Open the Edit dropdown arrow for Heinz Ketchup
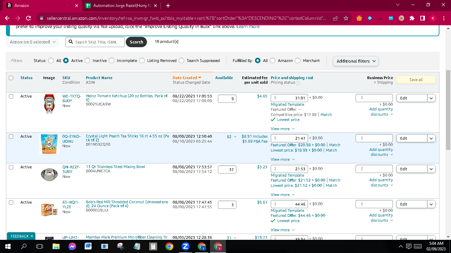Image resolution: width=451 pixels, height=253 pixels. [431, 98]
